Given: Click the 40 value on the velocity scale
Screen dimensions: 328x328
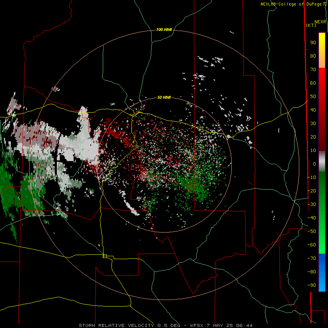Looking at the screenshot, I should click(313, 110).
